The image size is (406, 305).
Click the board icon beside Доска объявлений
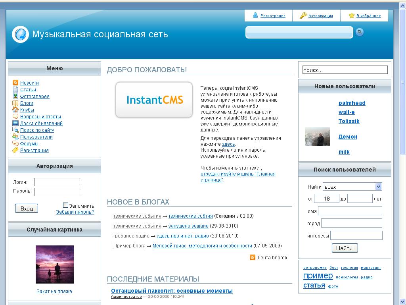15,123
